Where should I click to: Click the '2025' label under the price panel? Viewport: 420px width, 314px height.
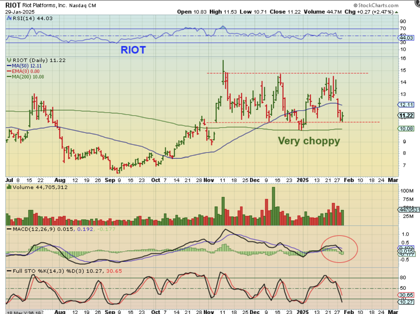pyautogui.click(x=303, y=180)
